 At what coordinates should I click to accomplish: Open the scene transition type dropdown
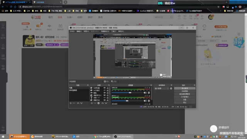click(162, 88)
